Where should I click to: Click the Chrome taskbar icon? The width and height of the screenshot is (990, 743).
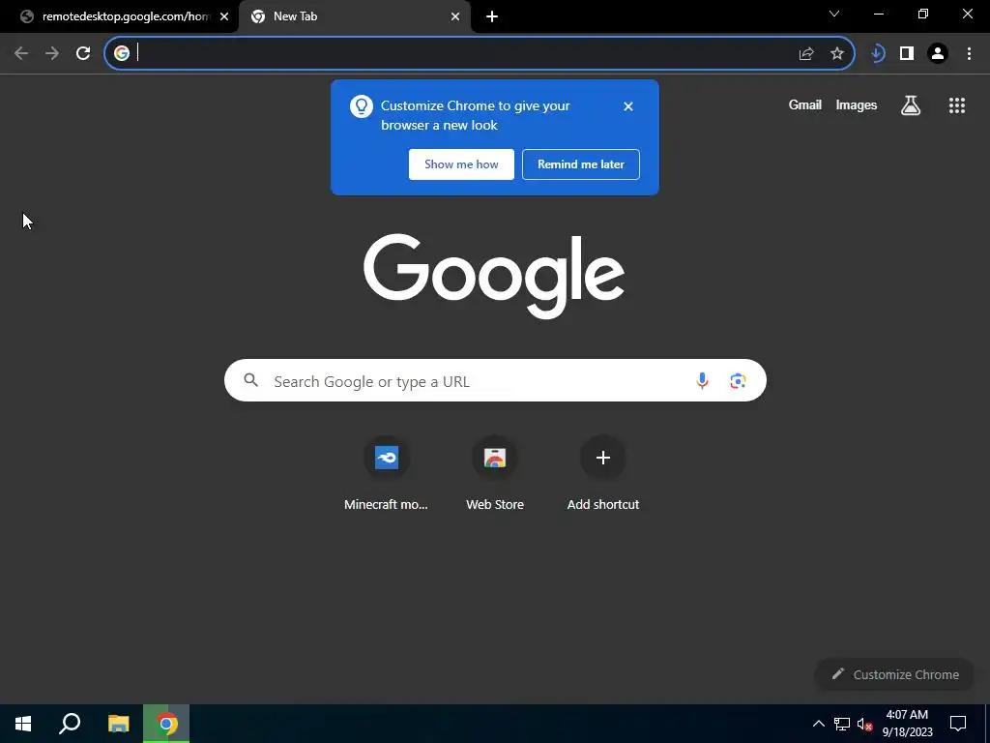(166, 724)
